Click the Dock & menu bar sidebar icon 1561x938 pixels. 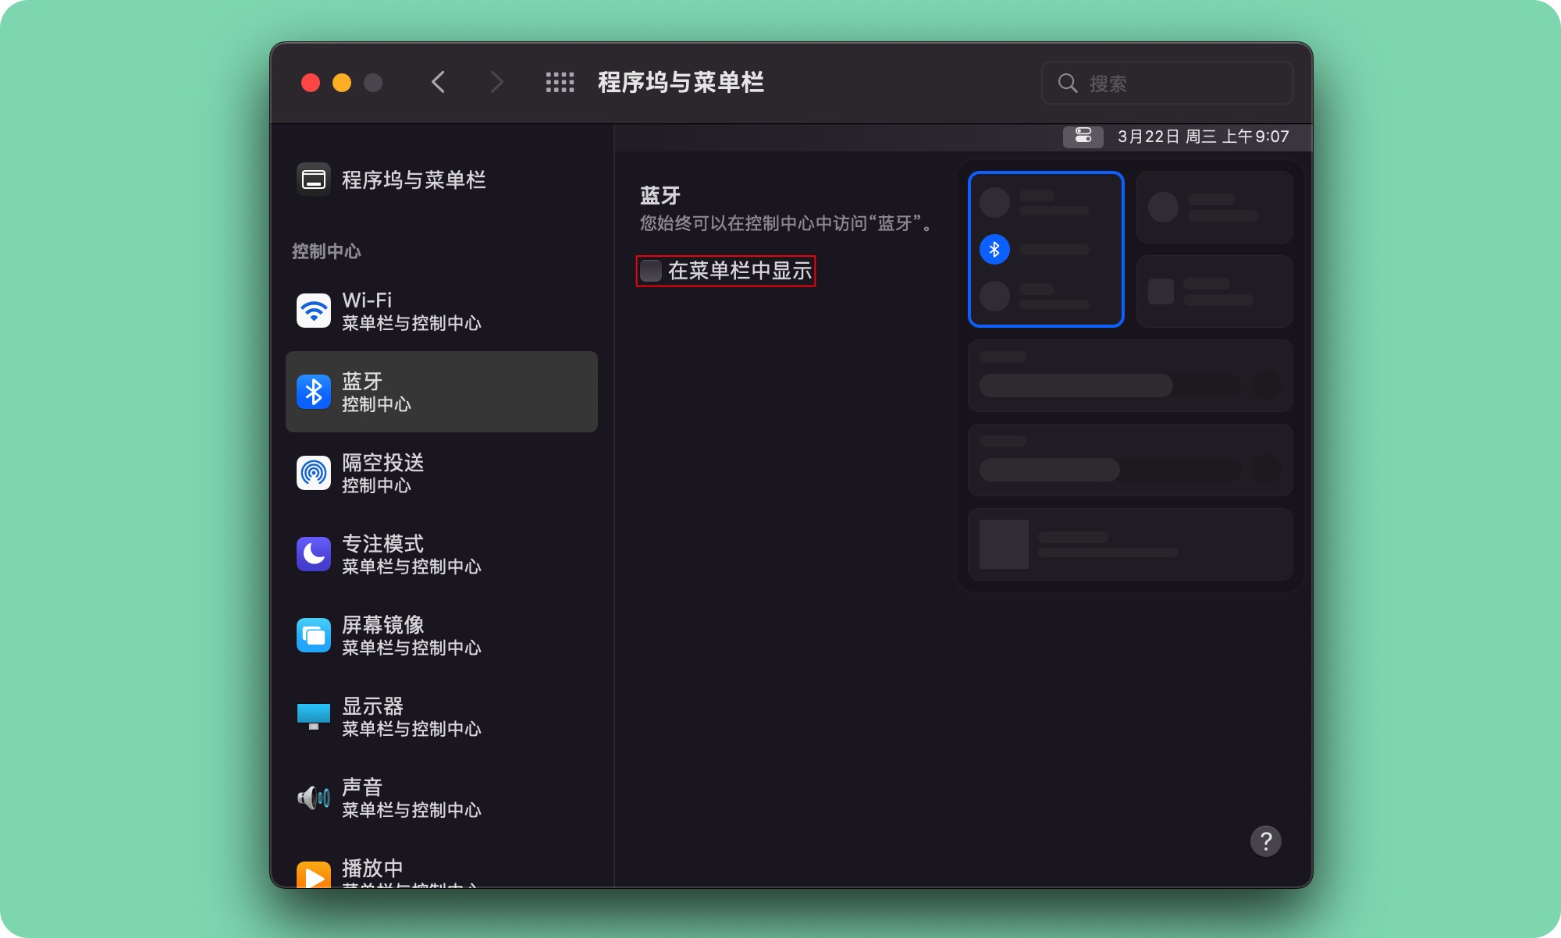[x=314, y=180]
